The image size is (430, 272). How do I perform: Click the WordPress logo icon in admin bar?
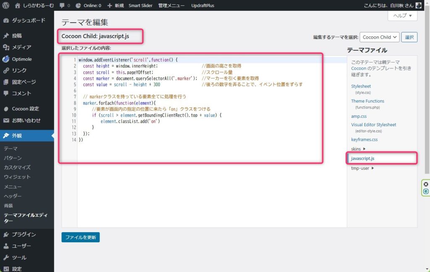pos(6,5)
